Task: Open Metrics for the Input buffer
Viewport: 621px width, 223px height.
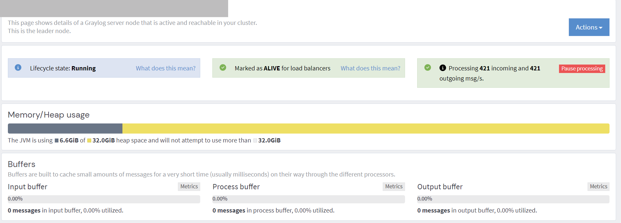Action: [189, 186]
